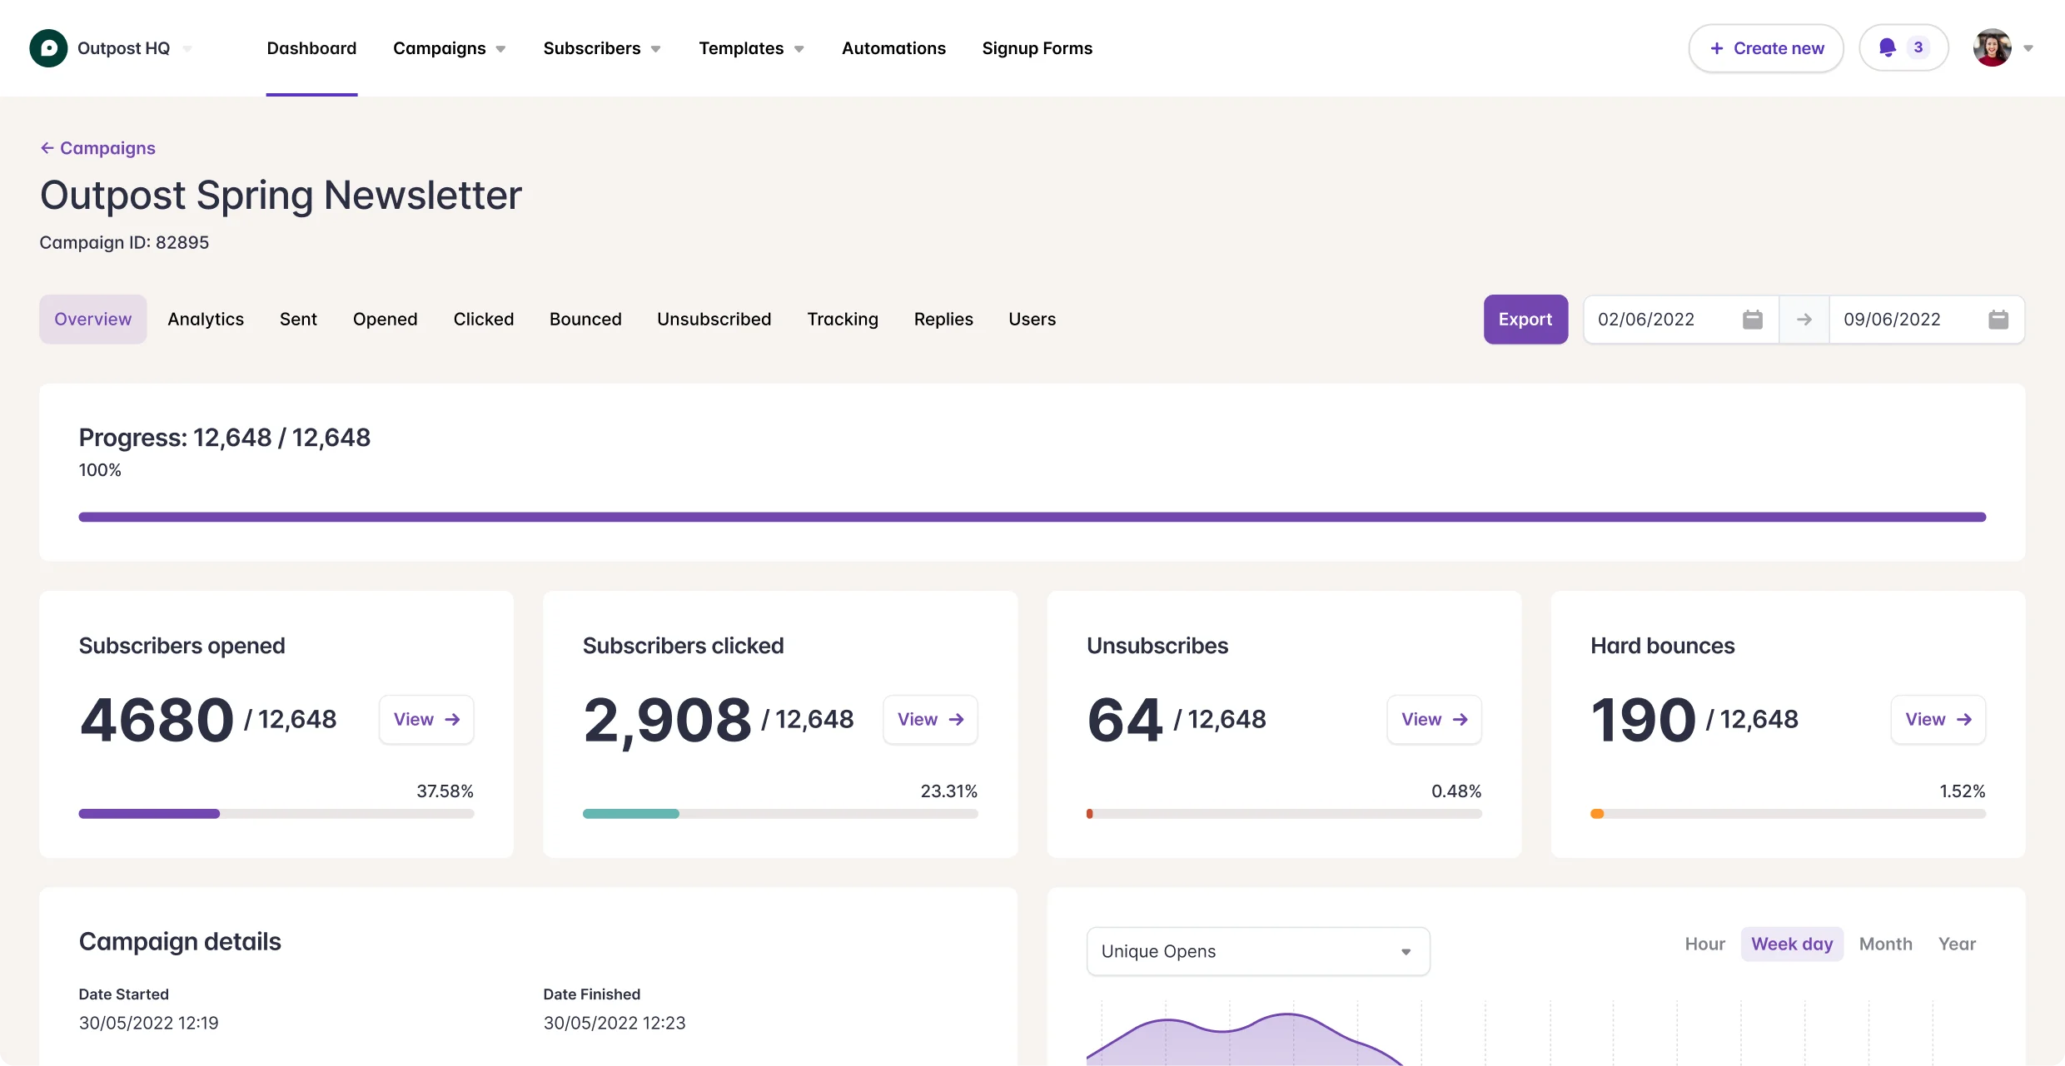Switch to the Clicked tab
Viewport: 2065px width, 1066px height.
coord(484,320)
